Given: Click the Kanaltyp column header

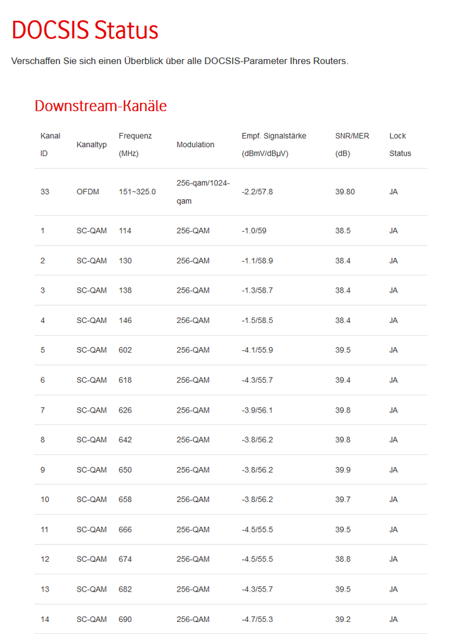Looking at the screenshot, I should click(x=92, y=145).
